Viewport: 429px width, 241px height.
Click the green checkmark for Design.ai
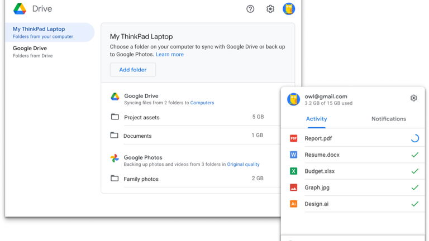[x=415, y=204]
